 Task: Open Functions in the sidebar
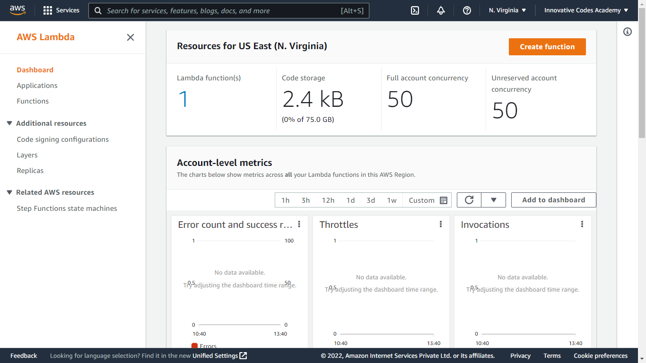[33, 101]
